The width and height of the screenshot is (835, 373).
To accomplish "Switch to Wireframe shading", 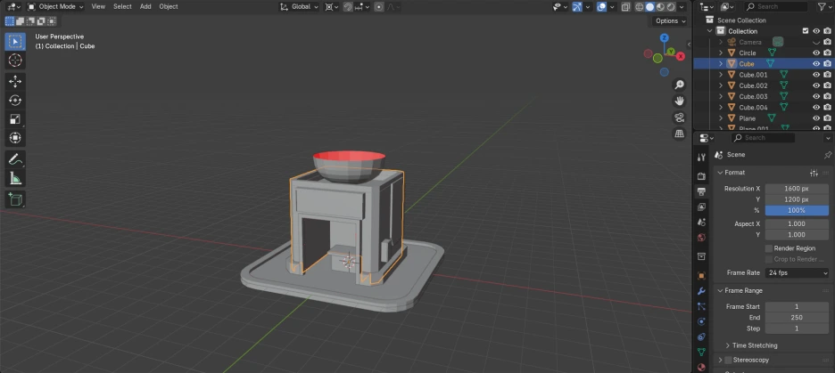I will 640,7.
